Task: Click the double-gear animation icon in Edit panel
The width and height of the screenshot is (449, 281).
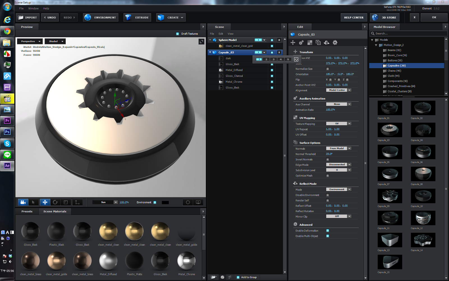Action: 301,42
